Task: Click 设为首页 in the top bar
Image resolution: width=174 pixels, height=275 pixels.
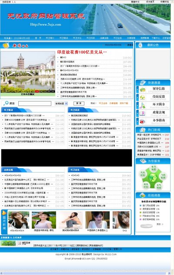Action: coord(150,2)
